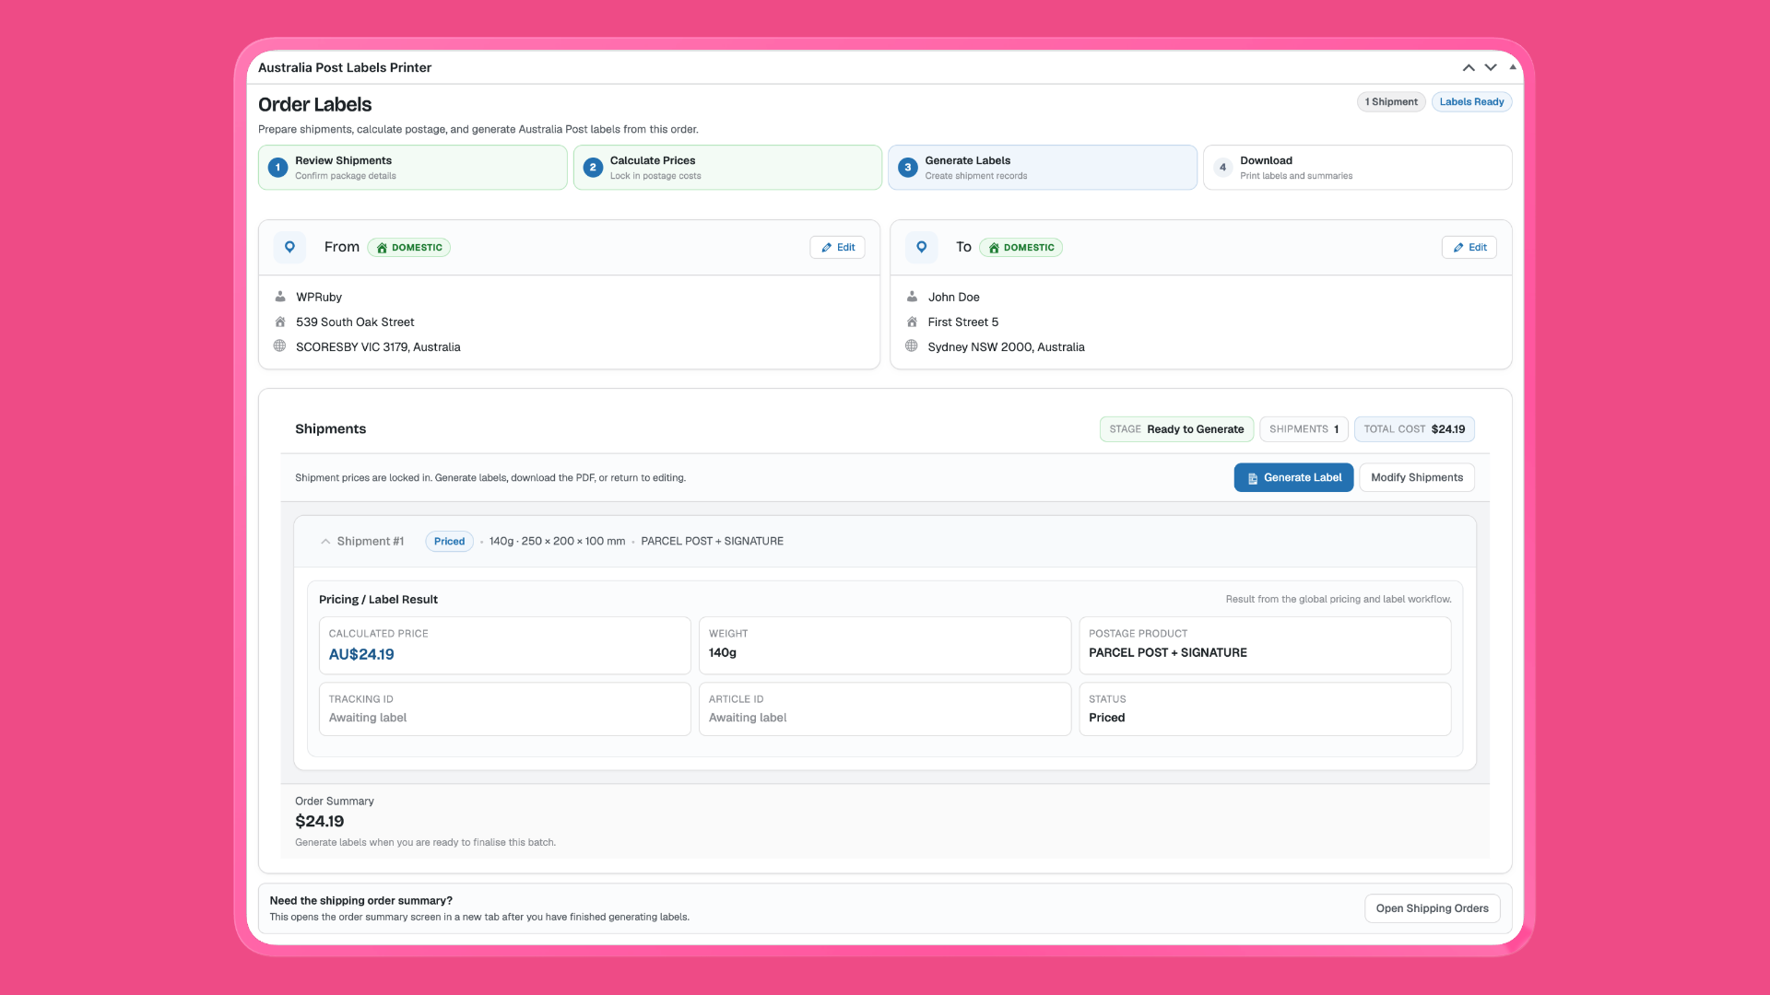Image resolution: width=1770 pixels, height=995 pixels.
Task: Open the Review Shipments step
Action: pyautogui.click(x=412, y=168)
